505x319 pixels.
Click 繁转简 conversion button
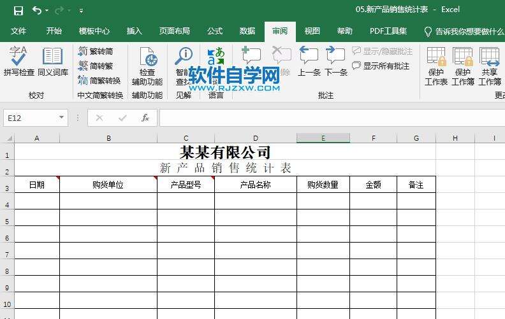point(96,51)
